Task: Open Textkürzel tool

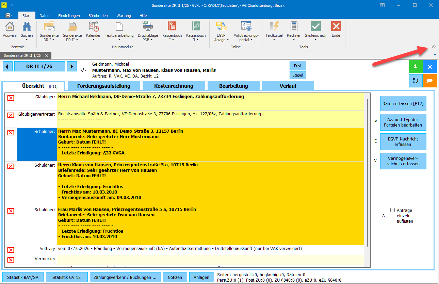Action: (x=274, y=31)
